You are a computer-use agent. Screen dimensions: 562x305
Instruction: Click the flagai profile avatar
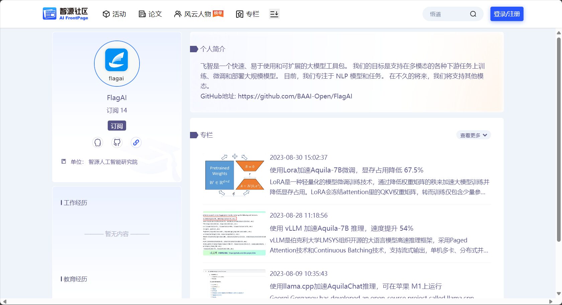(117, 64)
